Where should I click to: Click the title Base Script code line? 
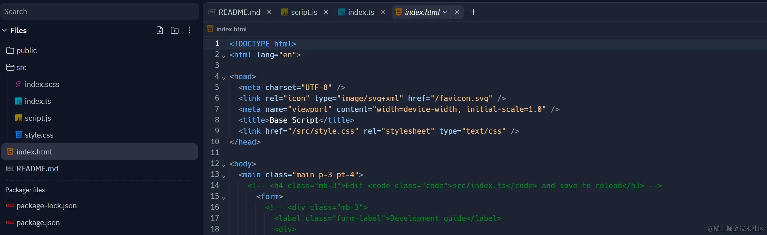pyautogui.click(x=296, y=120)
